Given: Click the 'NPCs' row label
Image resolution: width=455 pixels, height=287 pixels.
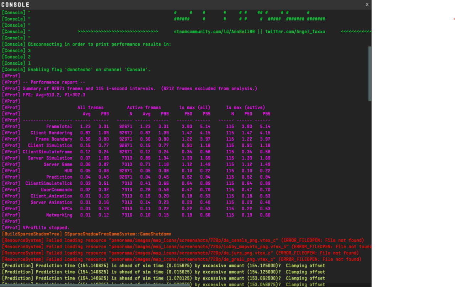Looking at the screenshot, I should 67,209.
